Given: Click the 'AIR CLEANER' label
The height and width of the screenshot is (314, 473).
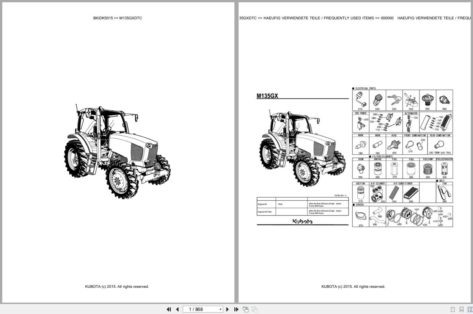Looking at the screenshot, I should pos(377,184).
